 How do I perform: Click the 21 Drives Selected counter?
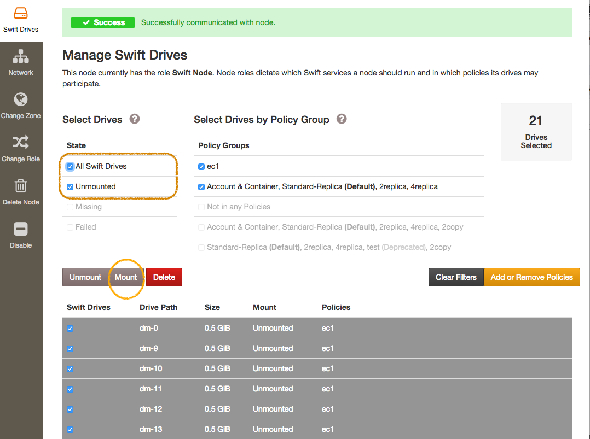click(x=536, y=132)
